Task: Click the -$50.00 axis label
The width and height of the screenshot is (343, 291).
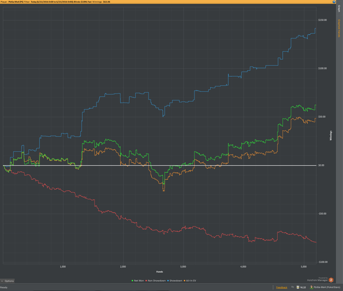Action: coord(322,214)
